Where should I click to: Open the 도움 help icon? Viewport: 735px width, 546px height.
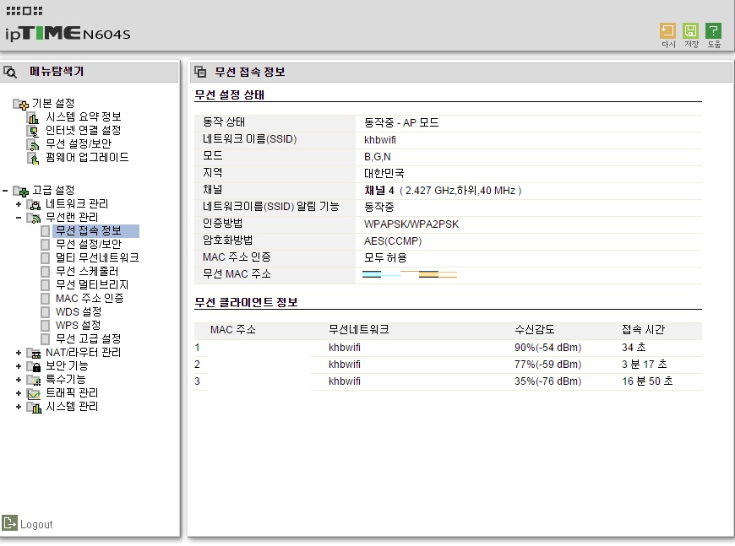713,31
